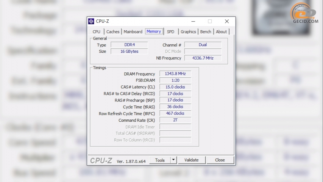
Task: Click the "Cycle Time (tRAS)" label
Action: (139, 107)
